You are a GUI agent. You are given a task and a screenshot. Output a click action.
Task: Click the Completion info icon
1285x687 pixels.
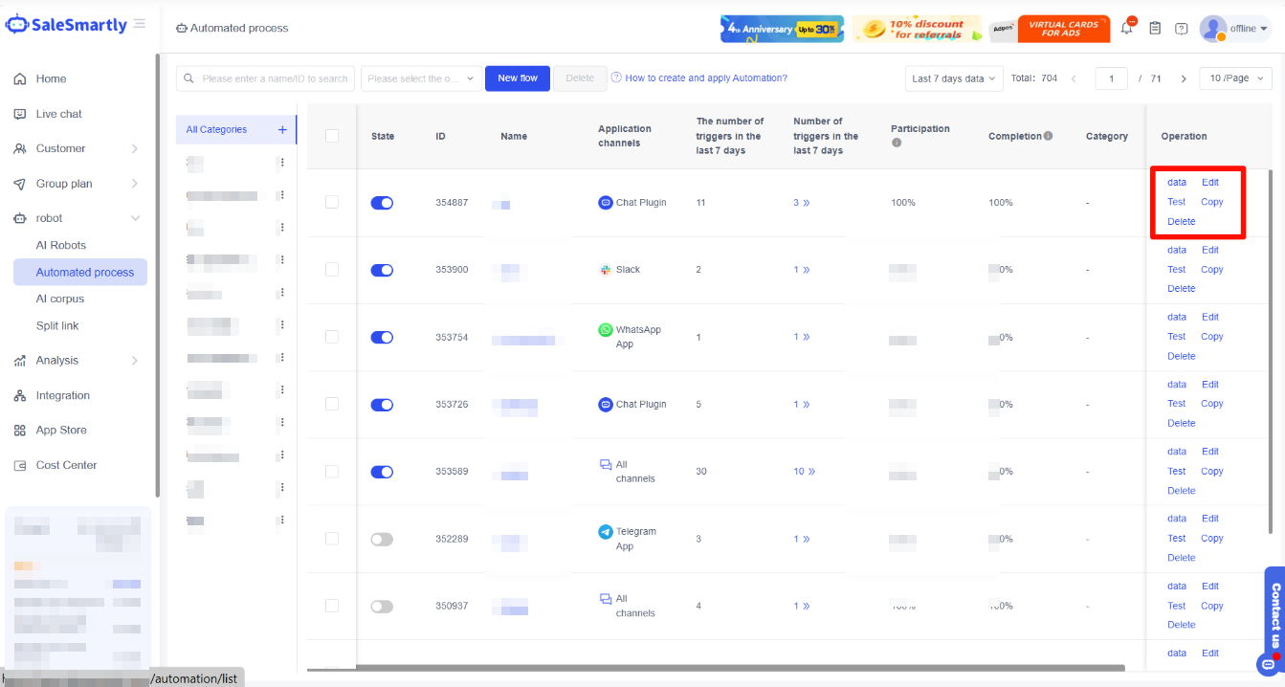(1049, 136)
